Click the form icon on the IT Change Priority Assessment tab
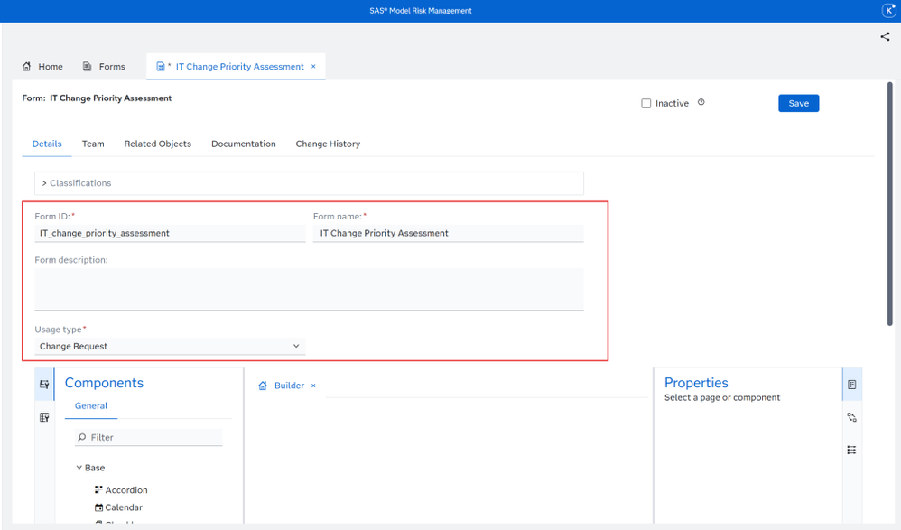Screen dimensions: 901x530 [161, 67]
